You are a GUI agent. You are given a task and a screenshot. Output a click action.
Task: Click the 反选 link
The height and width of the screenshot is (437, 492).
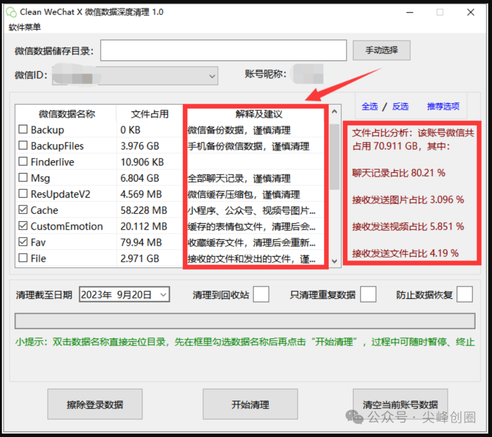(400, 107)
